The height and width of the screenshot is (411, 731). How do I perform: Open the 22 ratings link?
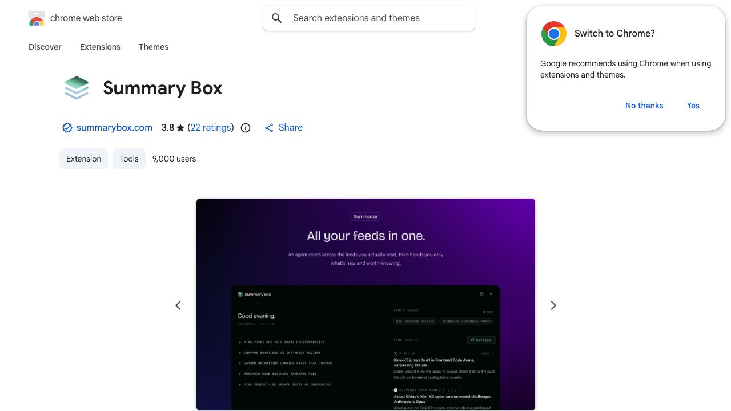pyautogui.click(x=211, y=128)
